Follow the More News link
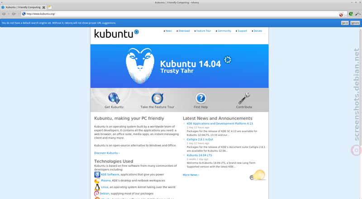362x199 pixels. click(x=191, y=175)
